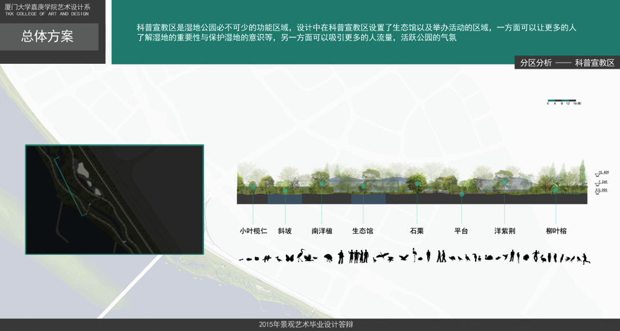Click the 15.400 elevation marker
Viewport: 620px width, 331px height.
pyautogui.click(x=603, y=173)
